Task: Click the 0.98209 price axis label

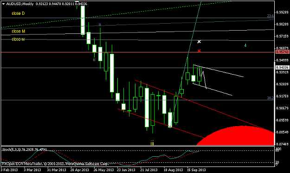Action: tap(282, 25)
